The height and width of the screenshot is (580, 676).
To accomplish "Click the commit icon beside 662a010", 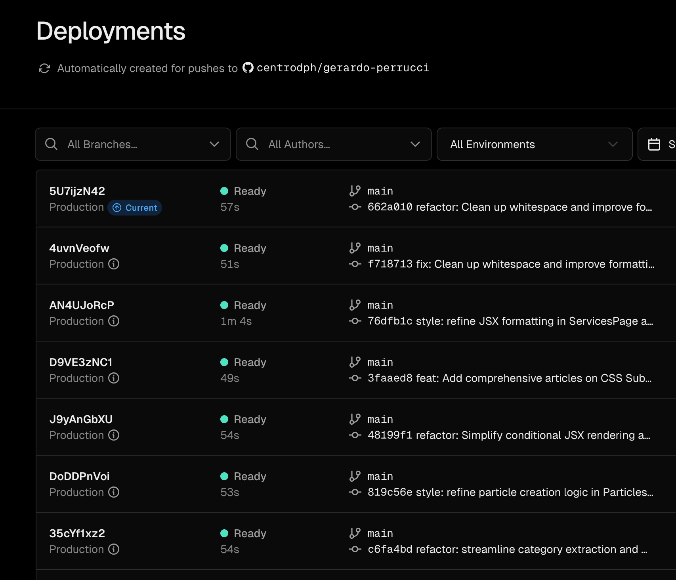I will pos(355,207).
